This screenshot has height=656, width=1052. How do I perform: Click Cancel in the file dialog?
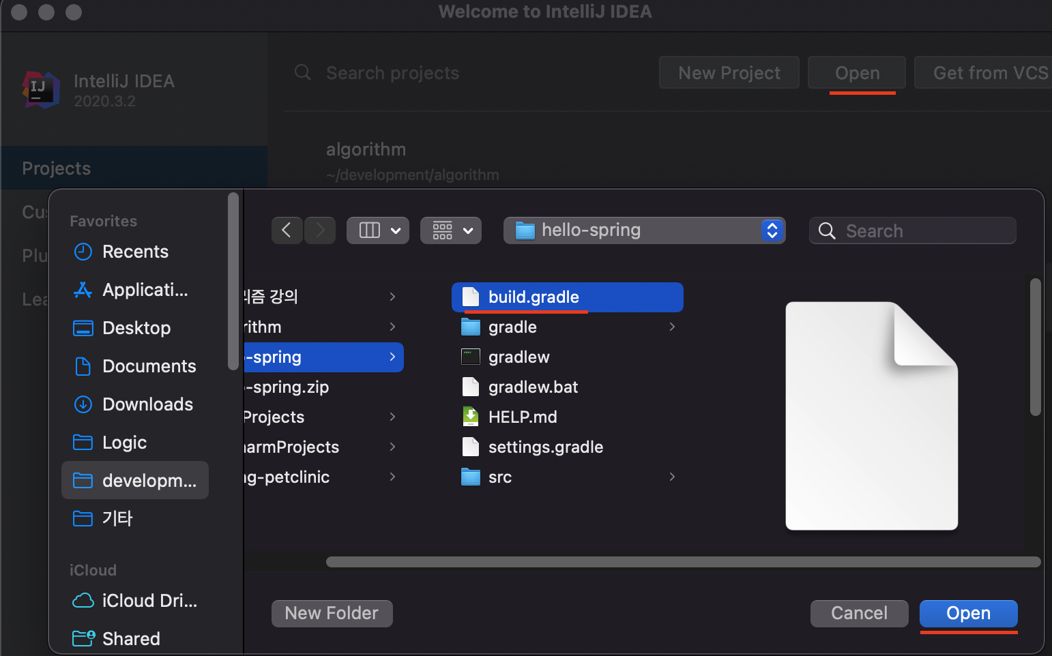(859, 613)
